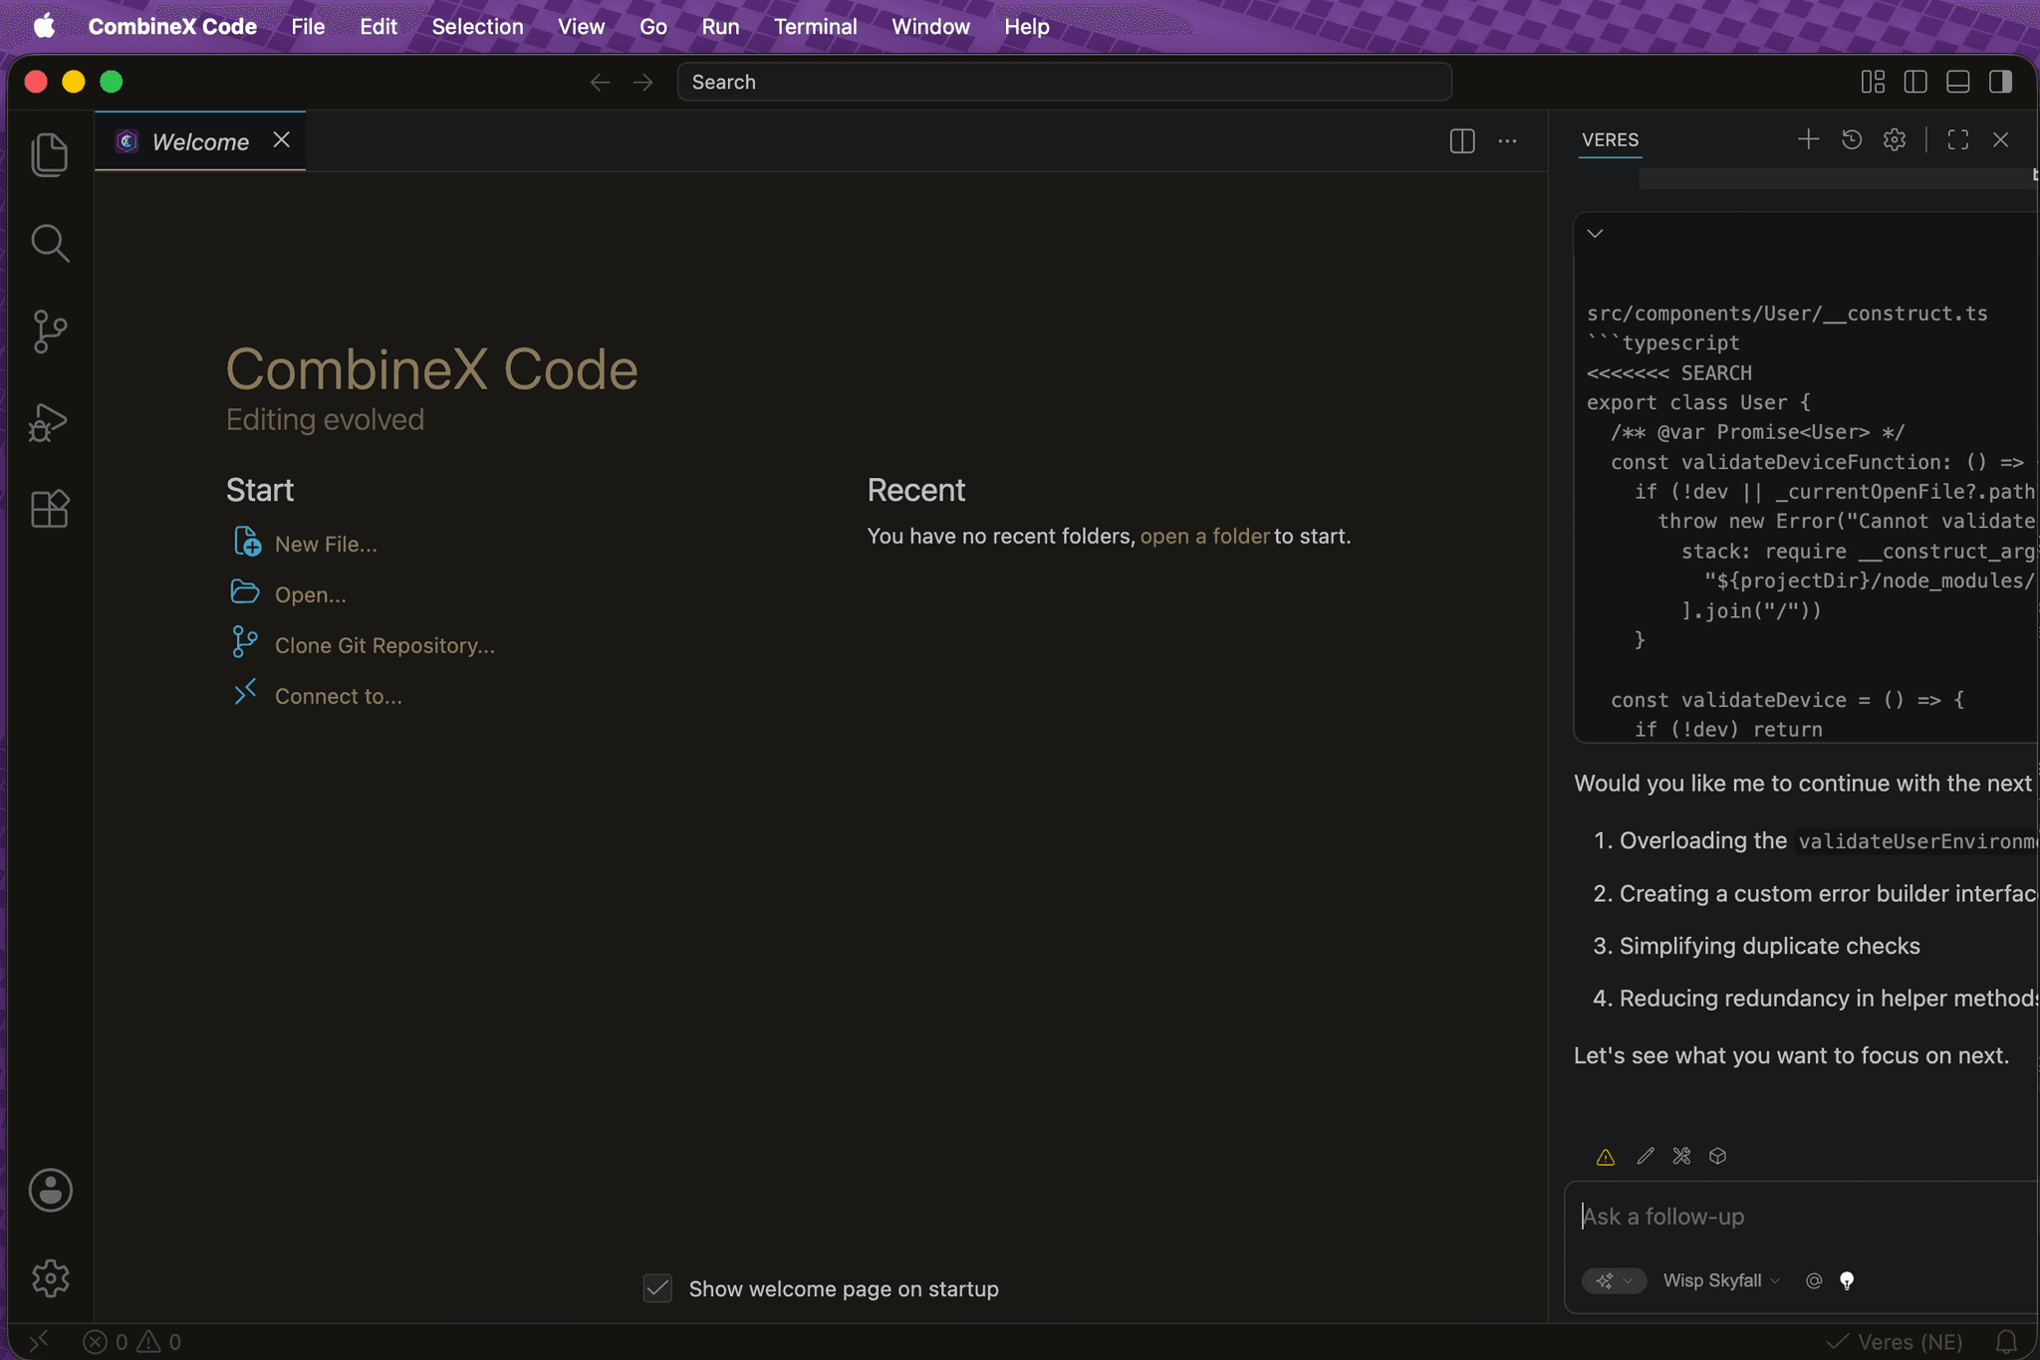Viewport: 2040px width, 1360px height.
Task: Open the editor More Actions ellipsis
Action: [x=1508, y=141]
